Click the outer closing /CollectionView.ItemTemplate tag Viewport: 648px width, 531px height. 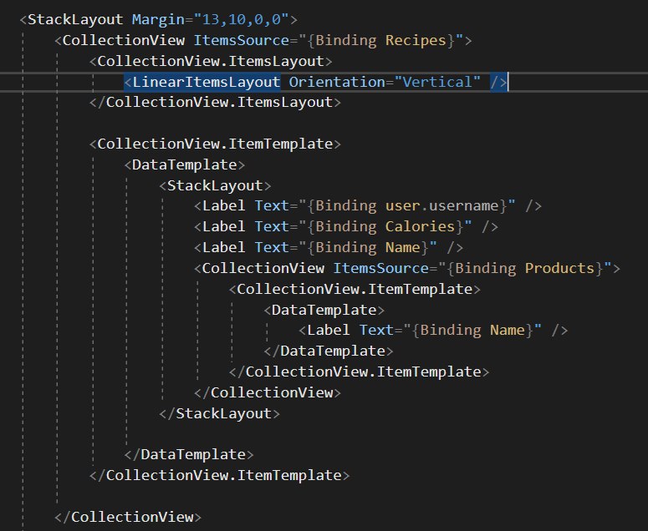tap(219, 475)
